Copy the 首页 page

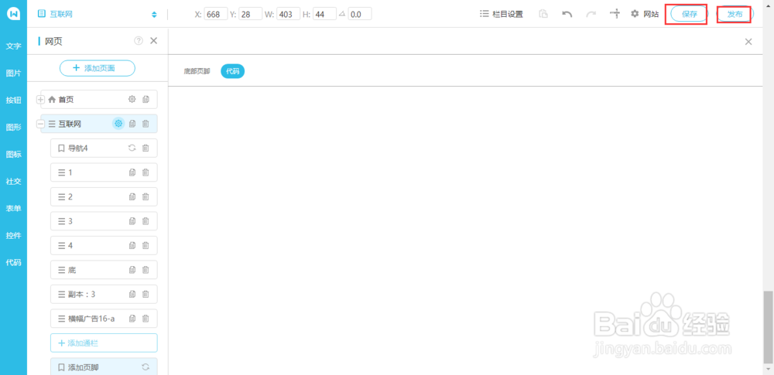pos(146,99)
